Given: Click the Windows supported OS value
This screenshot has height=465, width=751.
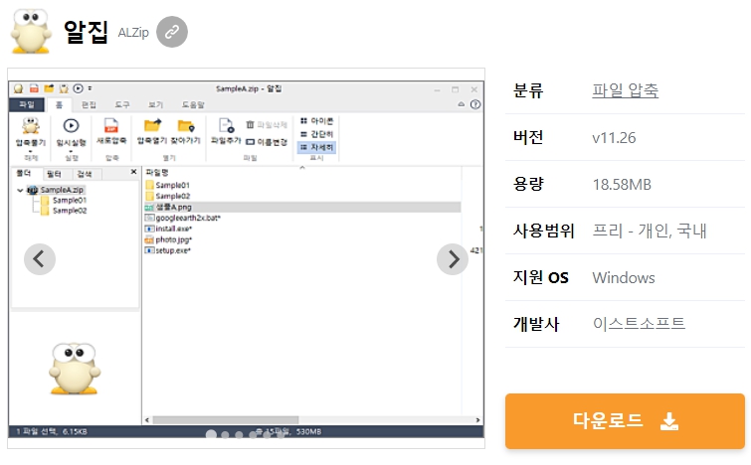Looking at the screenshot, I should tap(624, 278).
